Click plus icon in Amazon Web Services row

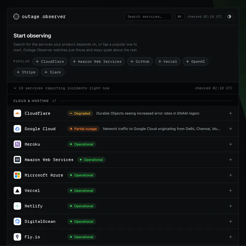click(x=230, y=160)
